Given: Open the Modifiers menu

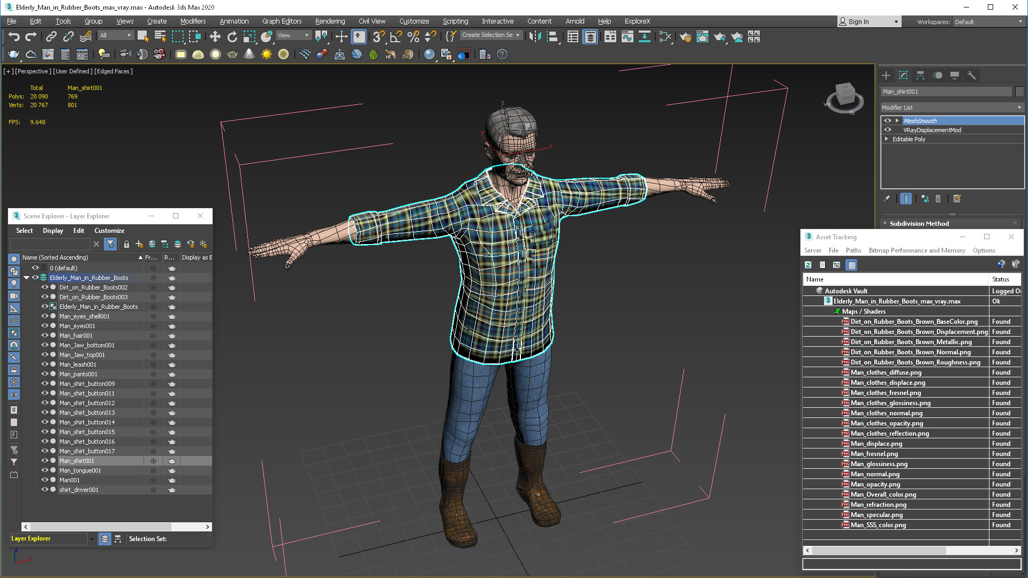Looking at the screenshot, I should coord(193,21).
